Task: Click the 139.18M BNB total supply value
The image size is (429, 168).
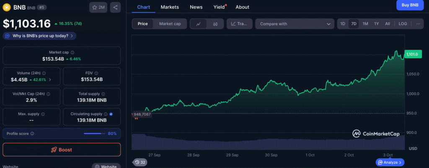Action: (x=92, y=100)
